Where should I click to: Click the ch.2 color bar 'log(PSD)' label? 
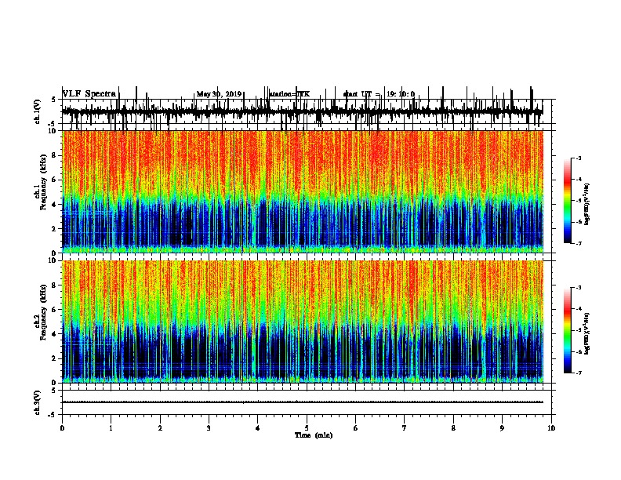pos(586,333)
